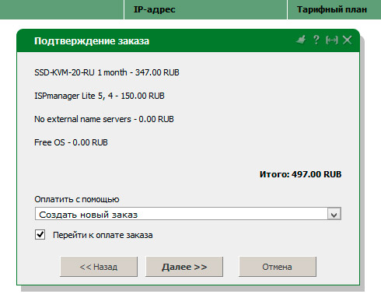Continue with the Далее >> button
Viewport: 381px width, 308px height.
click(184, 267)
